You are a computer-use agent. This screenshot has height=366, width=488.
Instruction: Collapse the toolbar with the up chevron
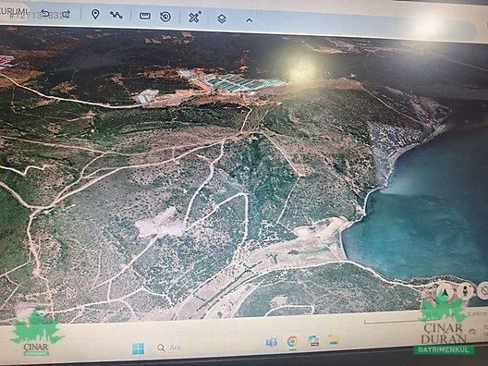pos(249,20)
